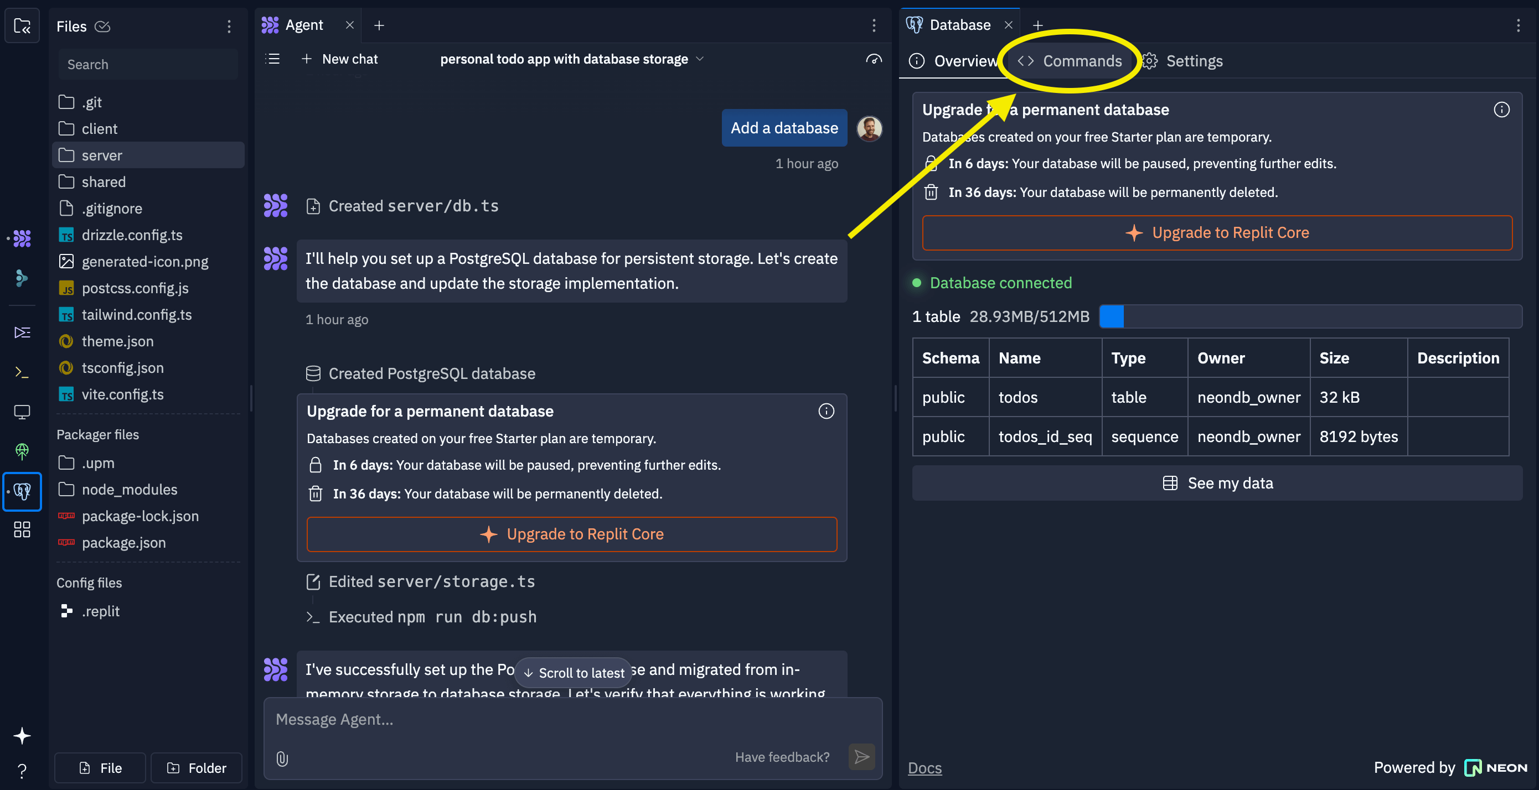Toggle the checkmark filter next to Files heading
This screenshot has height=790, width=1539.
tap(102, 26)
